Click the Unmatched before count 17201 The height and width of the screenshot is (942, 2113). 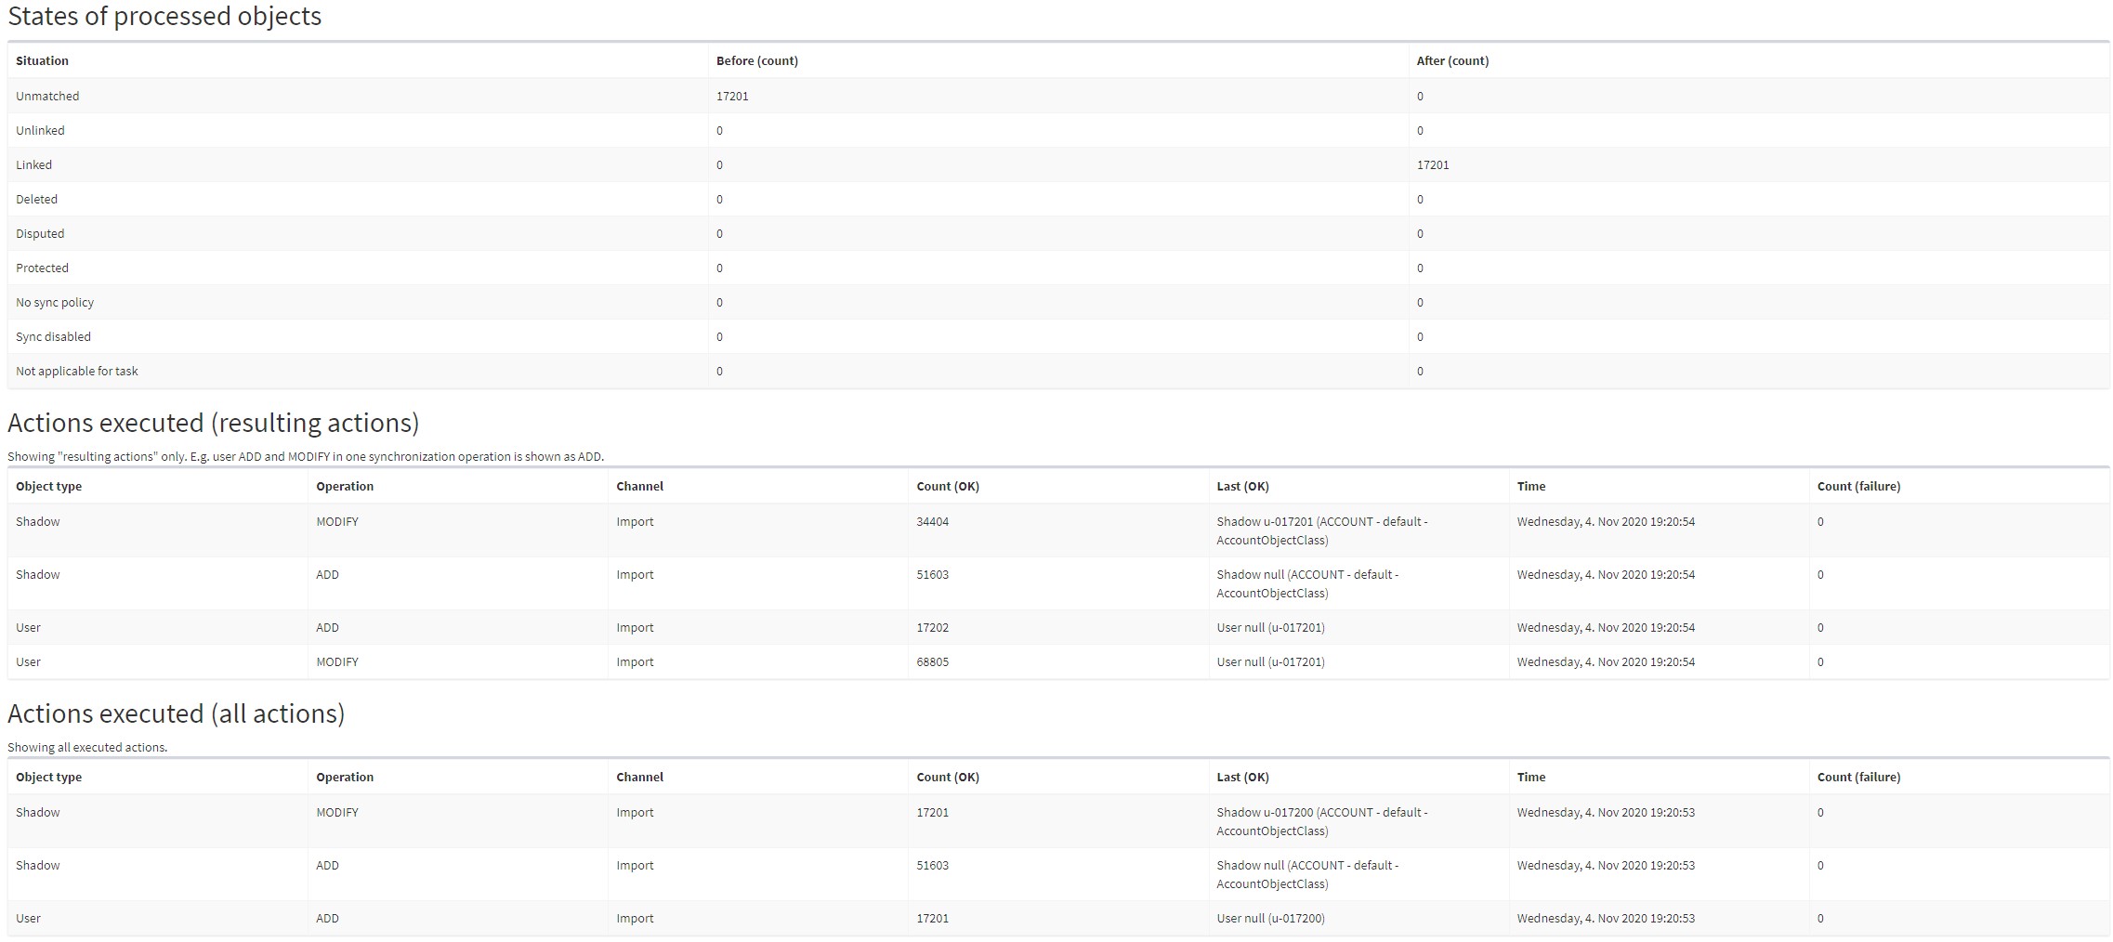[732, 97]
